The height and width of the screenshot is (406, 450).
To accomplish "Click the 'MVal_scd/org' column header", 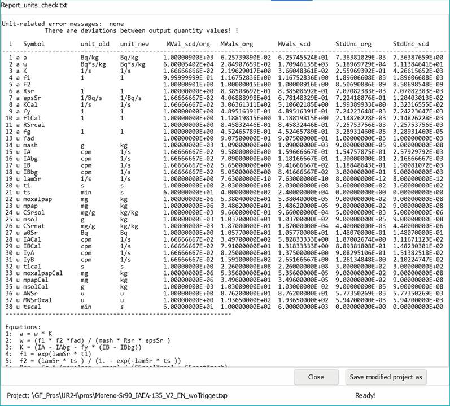I will pyautogui.click(x=188, y=43).
